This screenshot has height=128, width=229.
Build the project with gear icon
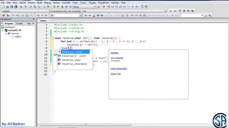tap(54, 7)
